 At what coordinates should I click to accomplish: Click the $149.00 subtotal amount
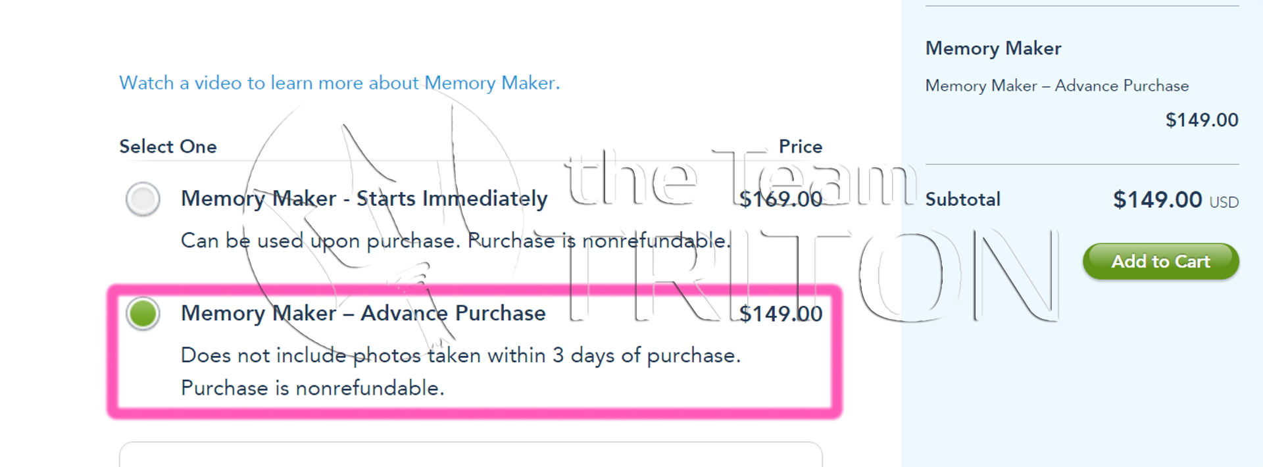[1157, 199]
